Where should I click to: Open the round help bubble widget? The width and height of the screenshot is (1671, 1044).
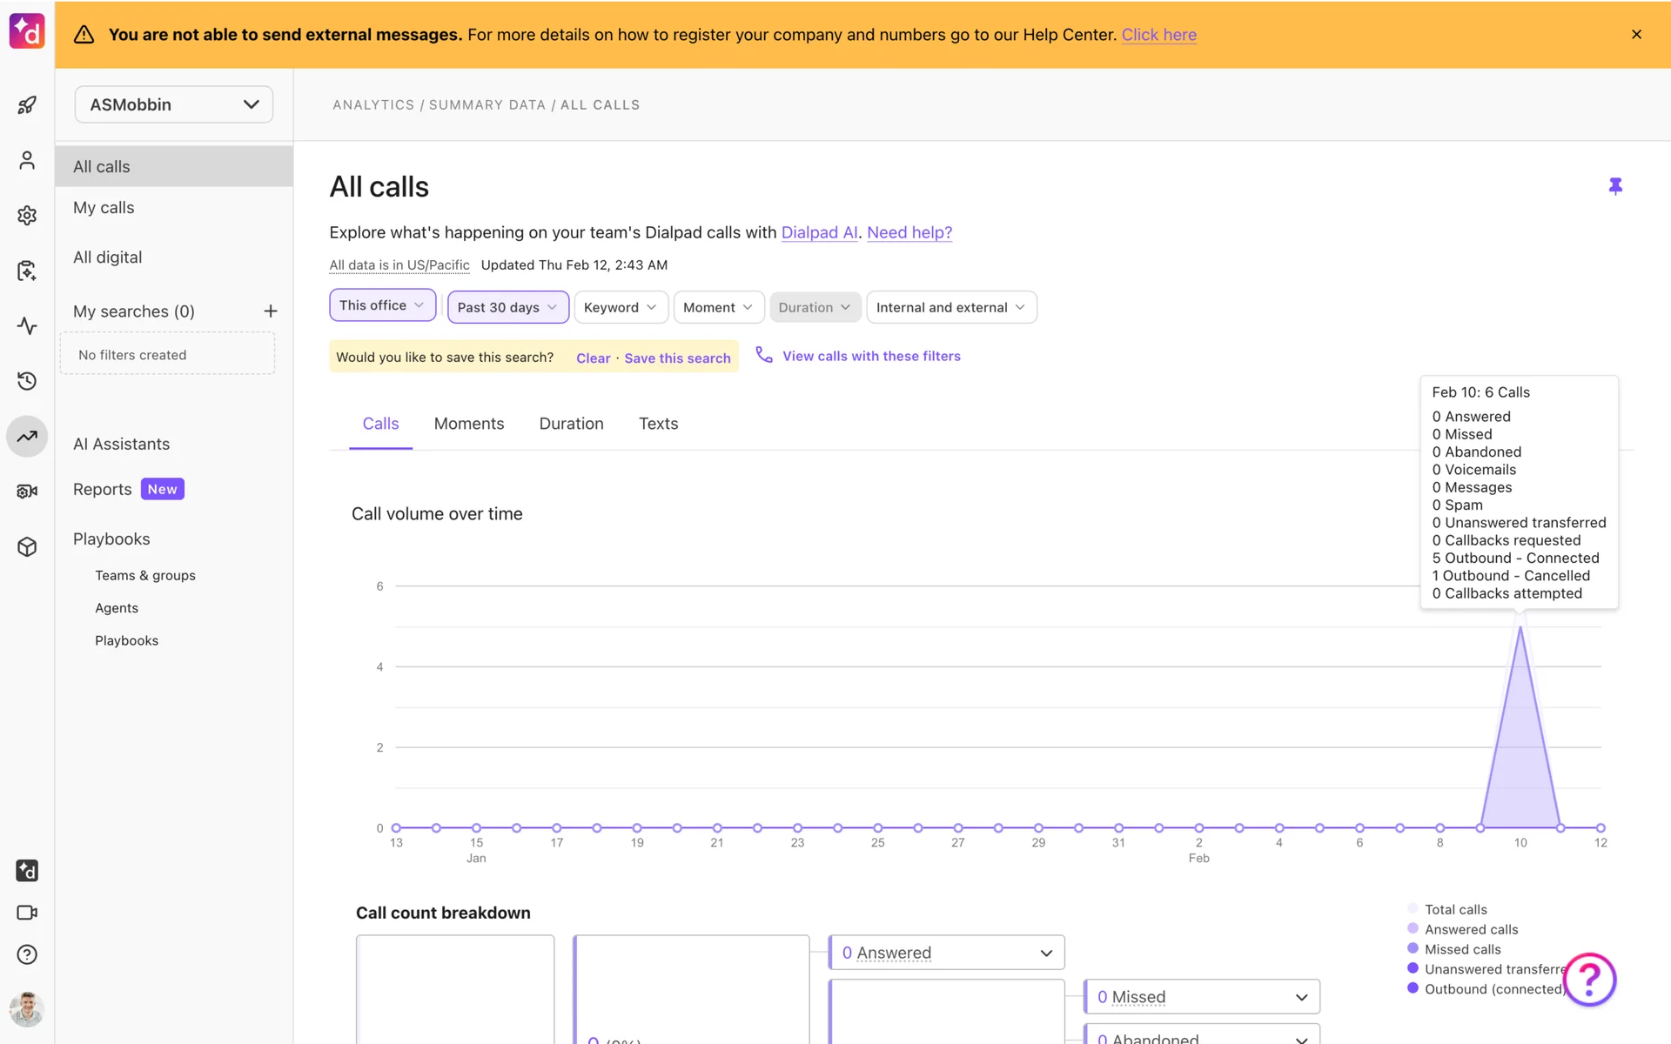pos(1589,980)
